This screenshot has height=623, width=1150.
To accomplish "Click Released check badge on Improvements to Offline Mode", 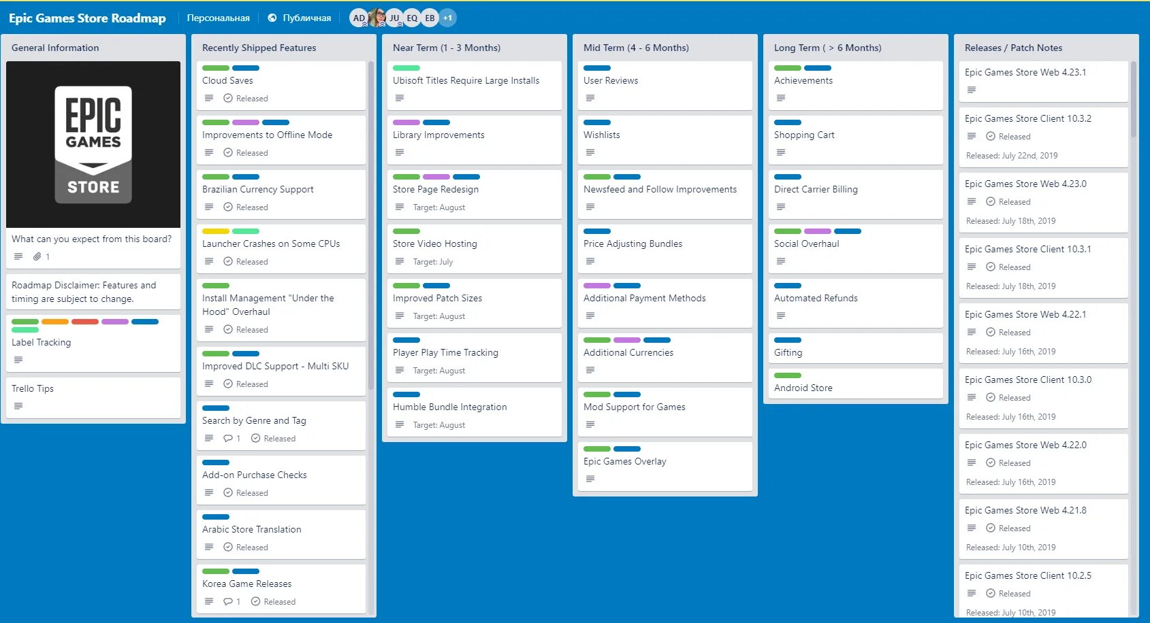I will (246, 153).
